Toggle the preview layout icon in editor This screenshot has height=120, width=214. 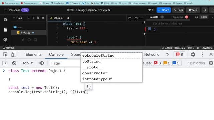(136, 18)
